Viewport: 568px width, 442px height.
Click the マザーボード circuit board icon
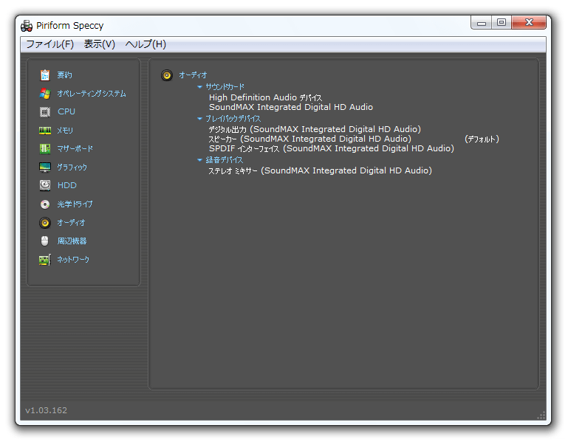point(45,148)
